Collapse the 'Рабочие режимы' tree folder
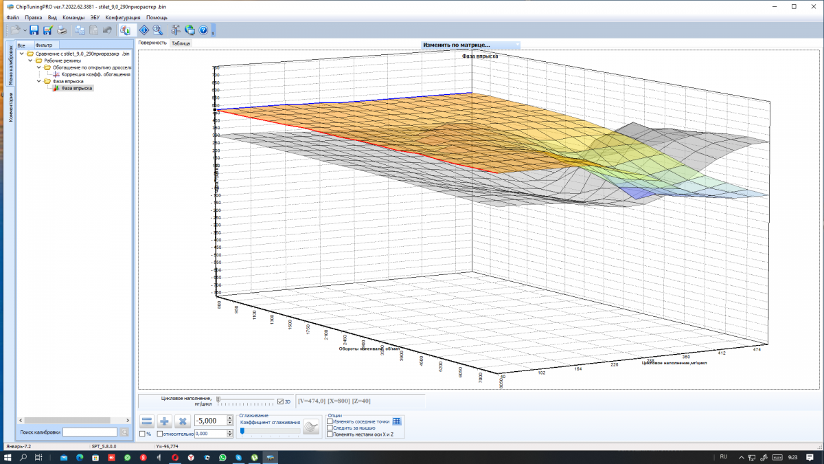 tap(31, 60)
